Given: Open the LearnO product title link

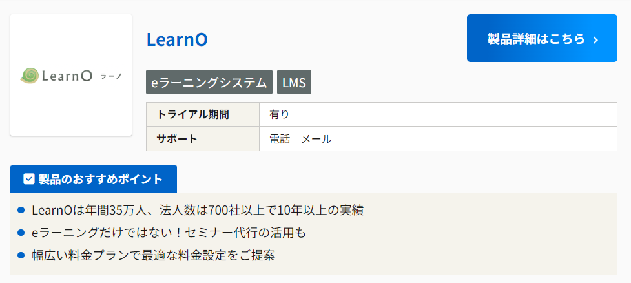Looking at the screenshot, I should click(177, 39).
